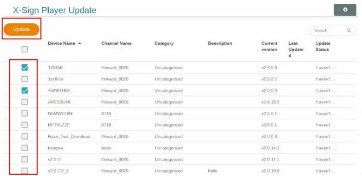
Task: Click version v2.0.14.1
Action: click(270, 148)
